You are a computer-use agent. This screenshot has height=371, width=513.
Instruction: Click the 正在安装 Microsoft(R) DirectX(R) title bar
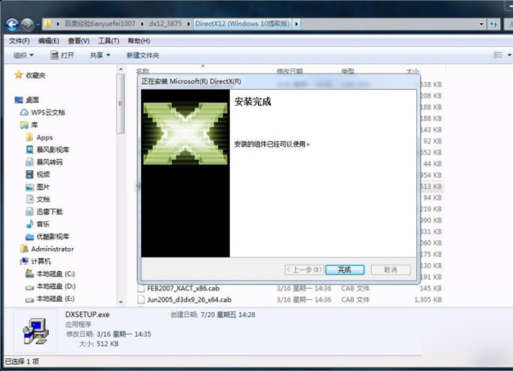coord(279,81)
